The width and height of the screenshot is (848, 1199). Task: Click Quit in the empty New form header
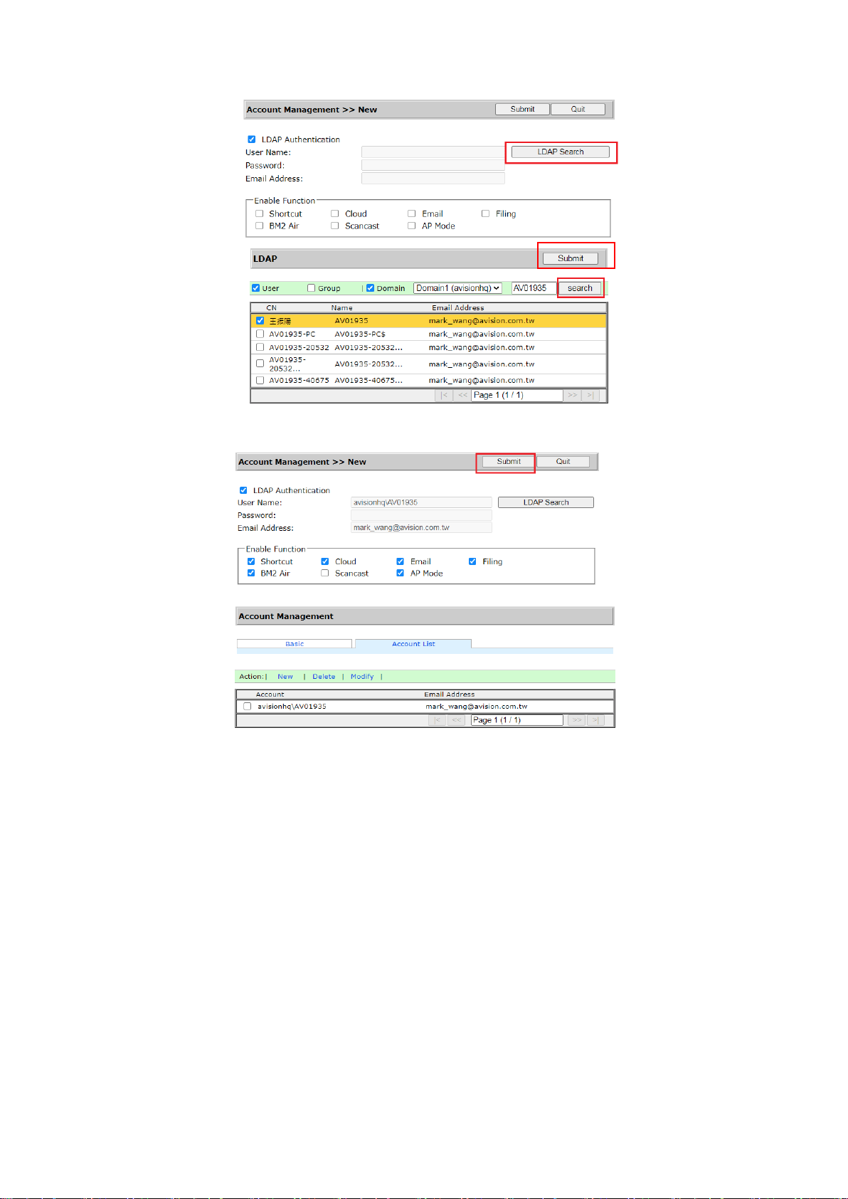(x=578, y=109)
